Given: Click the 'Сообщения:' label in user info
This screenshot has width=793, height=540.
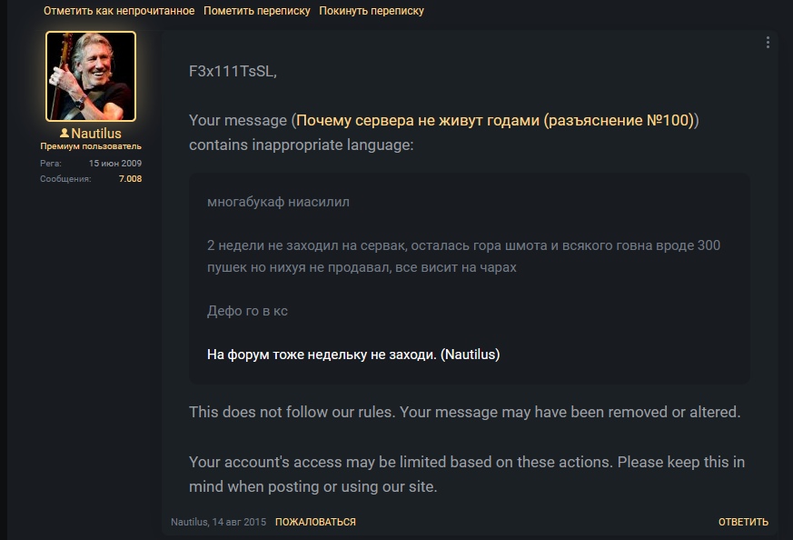Looking at the screenshot, I should (65, 179).
